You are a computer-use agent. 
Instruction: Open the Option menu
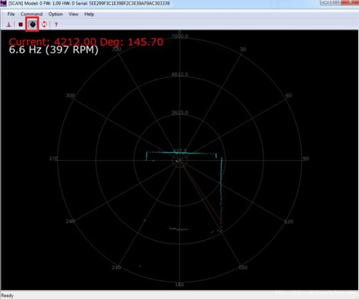(x=56, y=14)
